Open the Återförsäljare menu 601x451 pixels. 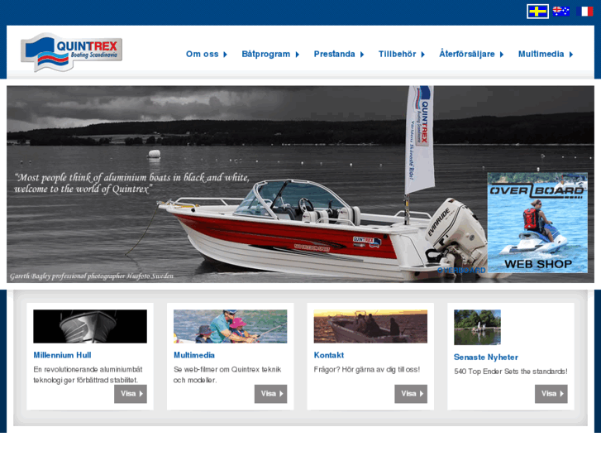pyautogui.click(x=467, y=54)
